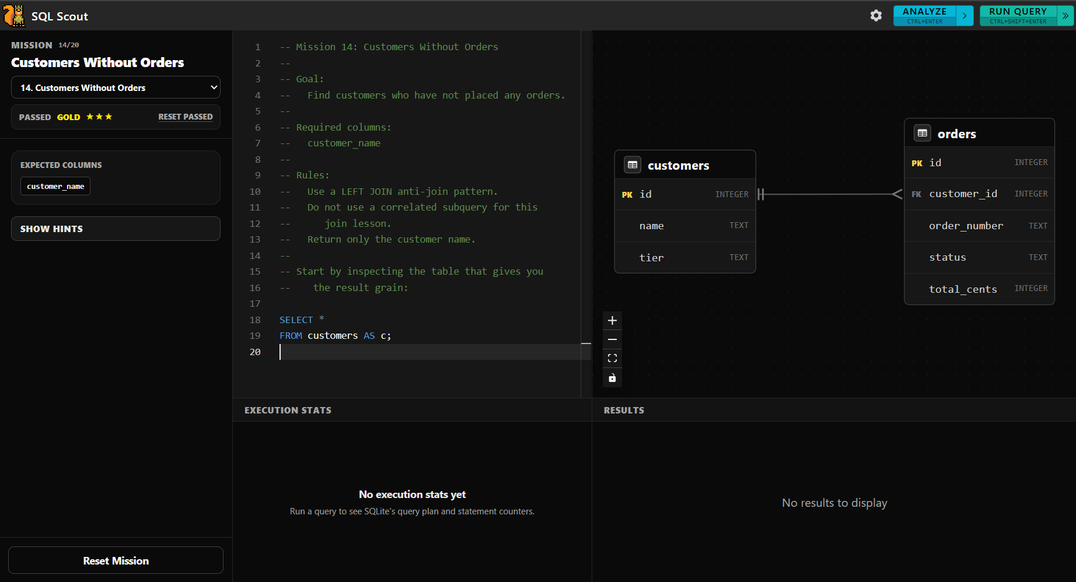Screen dimensions: 1076x582
Task: Click double-arrow icon next to RUN QUERY
Action: coord(1065,16)
